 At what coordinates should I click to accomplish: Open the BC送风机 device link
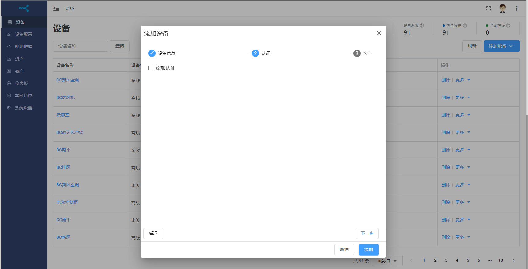tap(66, 97)
